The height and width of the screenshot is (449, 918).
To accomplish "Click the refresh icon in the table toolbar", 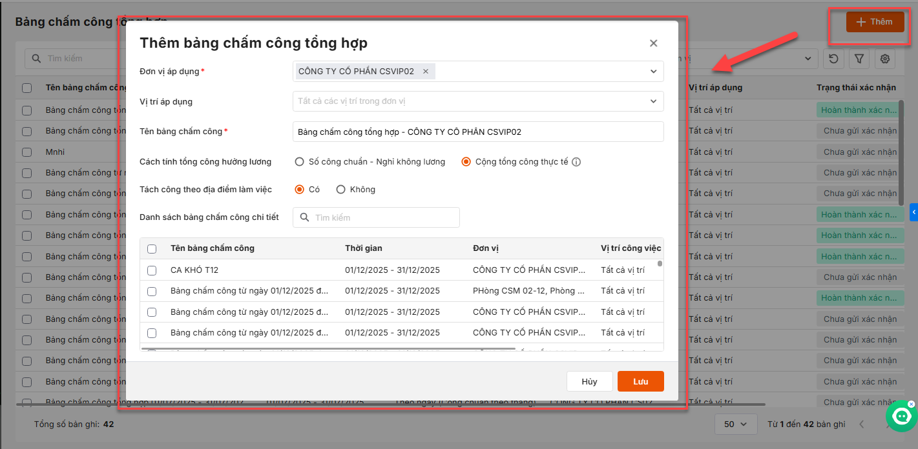I will 833,59.
